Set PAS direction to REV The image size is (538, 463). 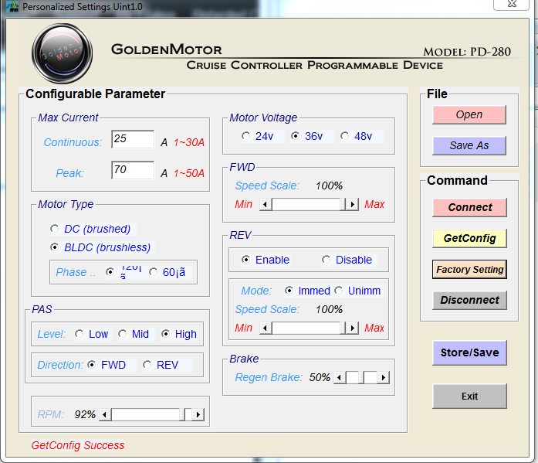147,366
